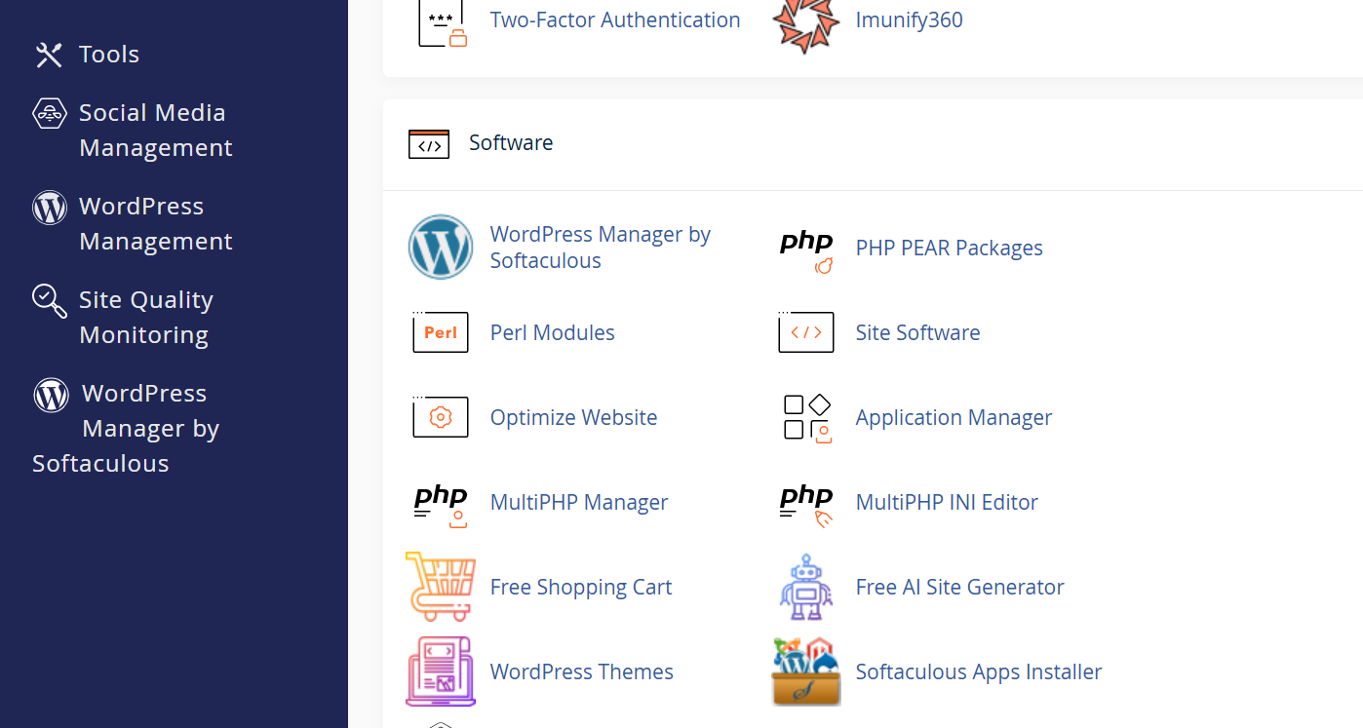Click the Application Manager shapes icon
The height and width of the screenshot is (728, 1363).
pyautogui.click(x=807, y=418)
